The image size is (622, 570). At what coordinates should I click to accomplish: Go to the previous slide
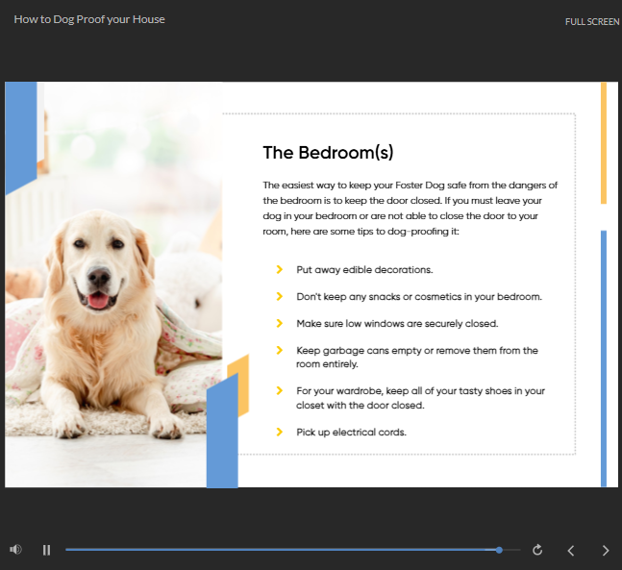click(x=571, y=550)
